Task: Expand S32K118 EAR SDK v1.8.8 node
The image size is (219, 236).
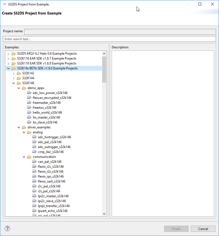Action: (8, 64)
